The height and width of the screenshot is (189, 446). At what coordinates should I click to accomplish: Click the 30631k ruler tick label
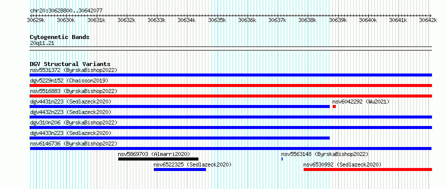[x=96, y=20]
